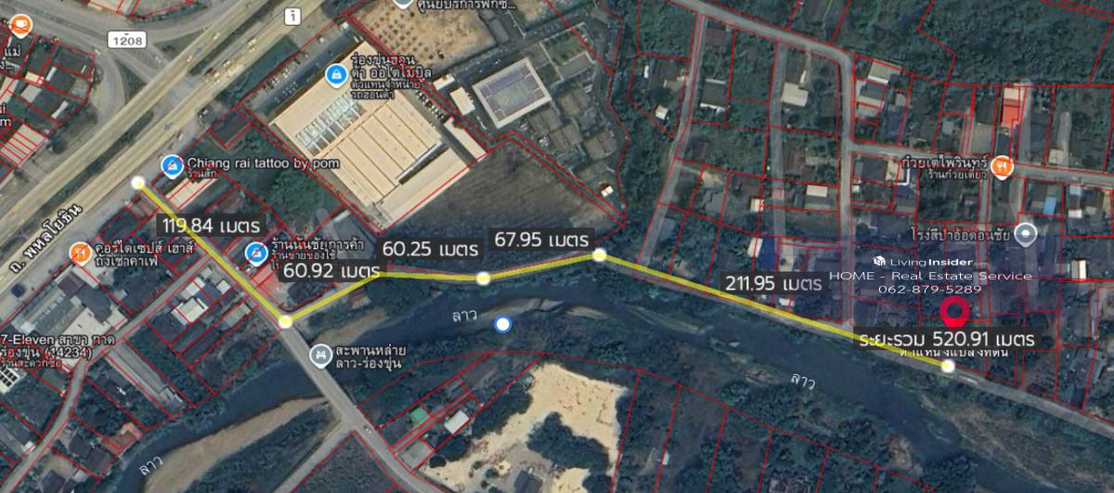Click the 211.95 เมตร distance label
Image resolution: width=1114 pixels, height=493 pixels.
(773, 282)
